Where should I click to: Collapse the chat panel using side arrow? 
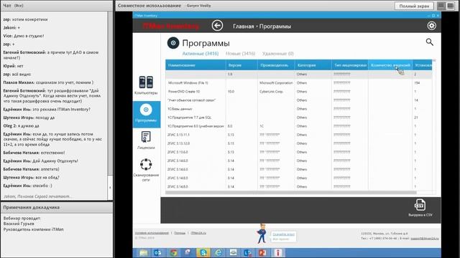[x=110, y=188]
